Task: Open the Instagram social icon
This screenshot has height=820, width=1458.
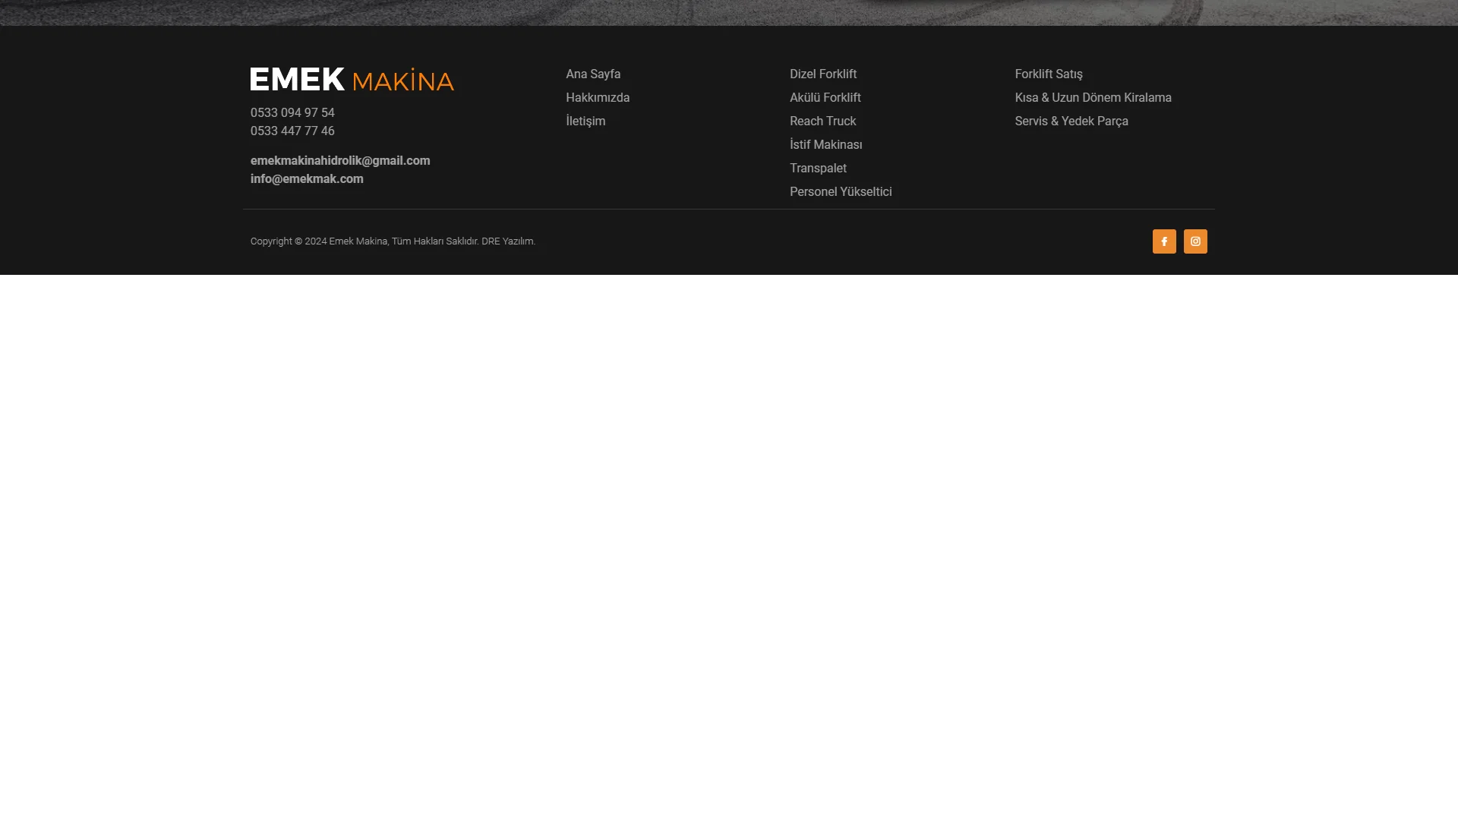Action: pos(1195,241)
